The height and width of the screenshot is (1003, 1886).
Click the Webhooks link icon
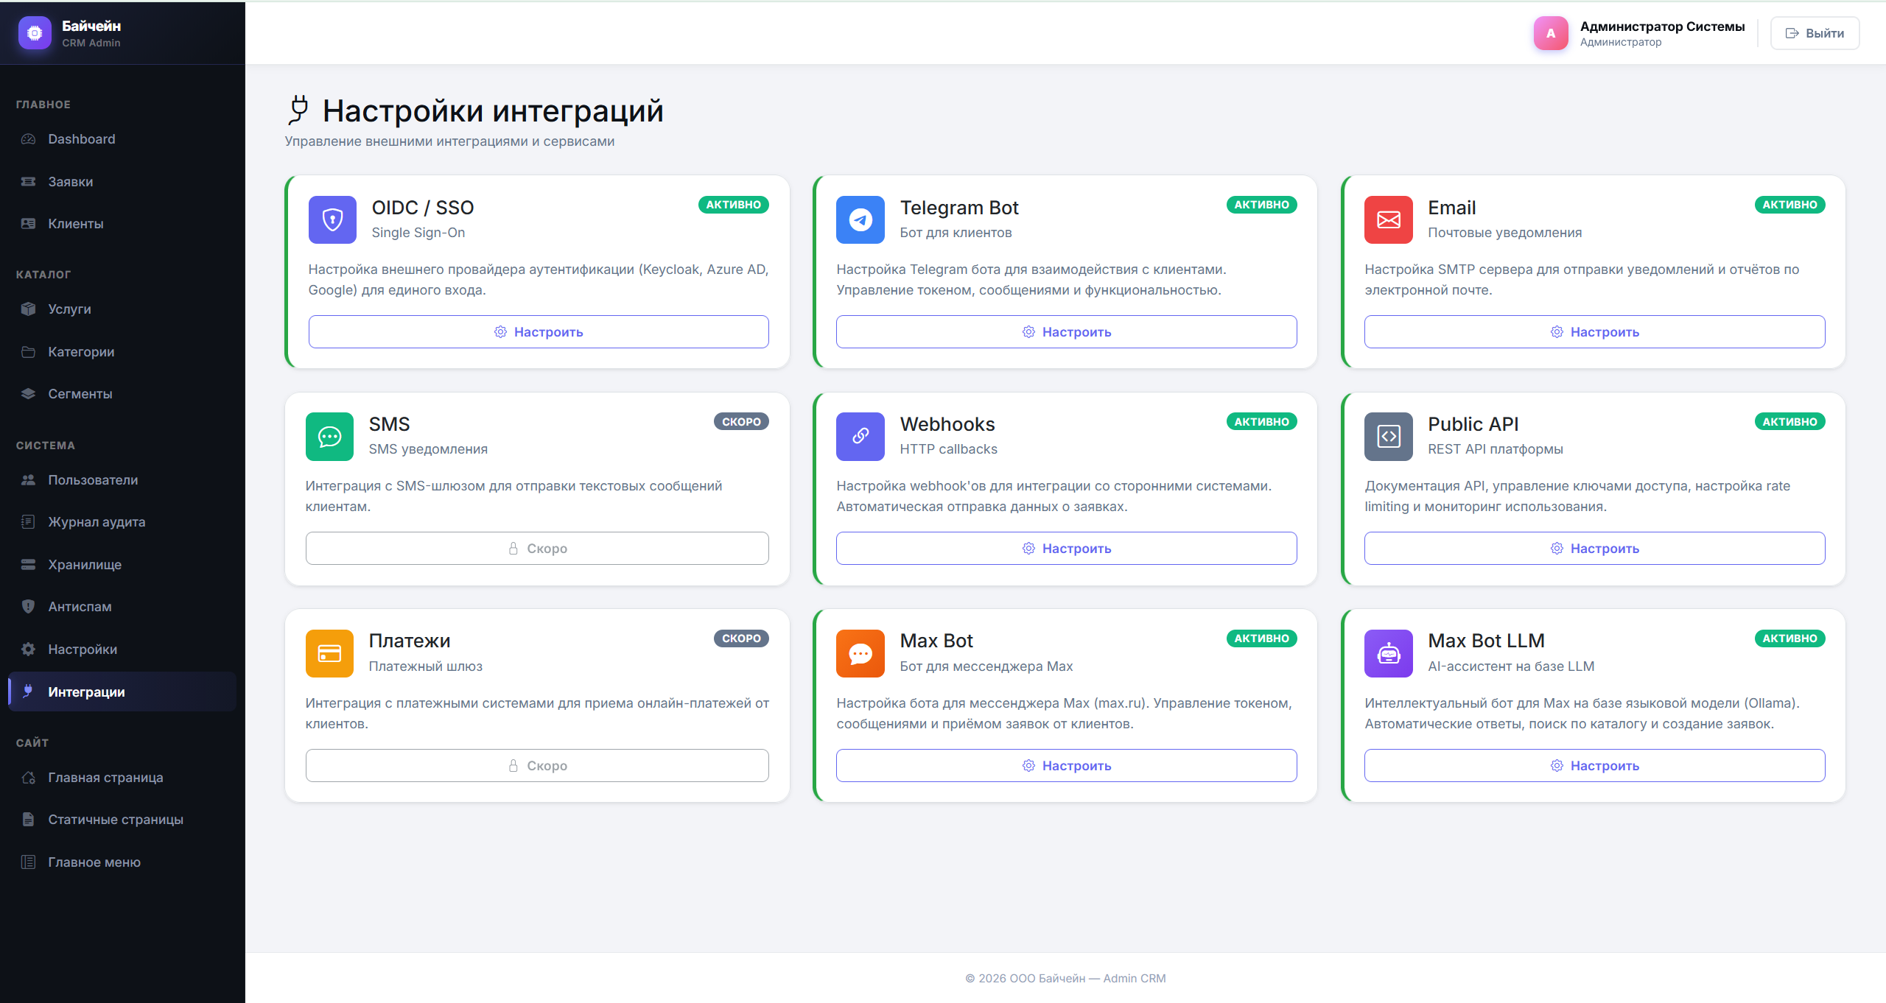(860, 437)
